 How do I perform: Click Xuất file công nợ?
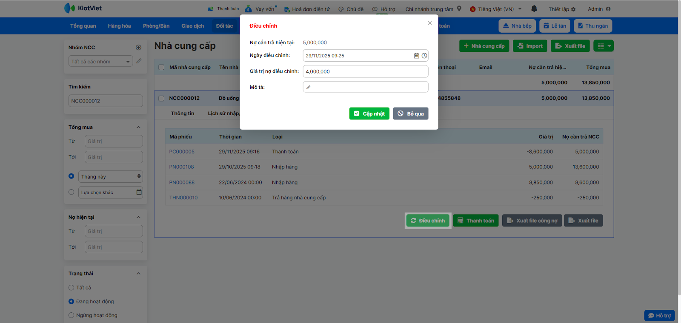pos(532,221)
